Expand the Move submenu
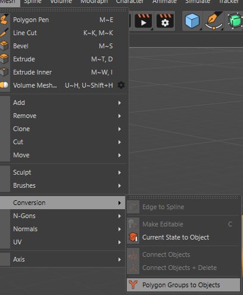 (64, 155)
